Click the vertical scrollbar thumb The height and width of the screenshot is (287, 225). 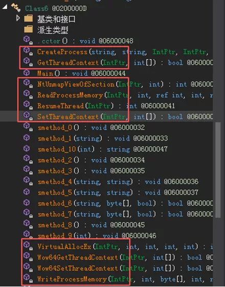click(x=218, y=170)
